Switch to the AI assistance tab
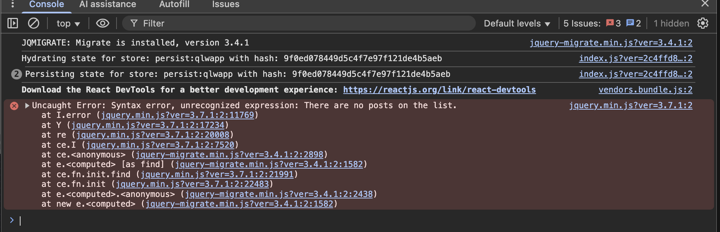Viewport: 720px width, 232px height. (x=108, y=4)
